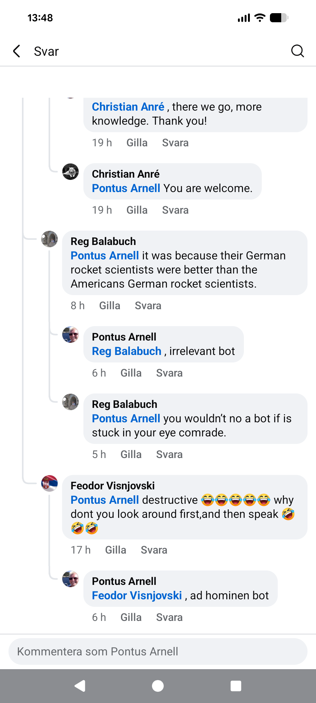Tap Feodor Visnjovski's flag avatar

[50, 483]
